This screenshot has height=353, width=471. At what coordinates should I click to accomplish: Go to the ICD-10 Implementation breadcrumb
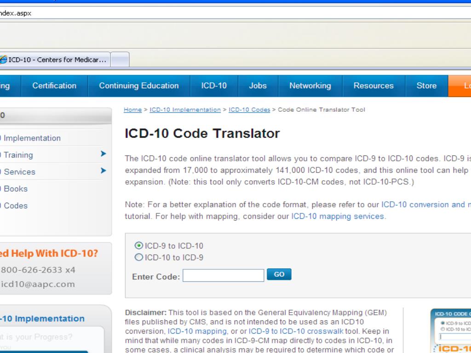(185, 110)
